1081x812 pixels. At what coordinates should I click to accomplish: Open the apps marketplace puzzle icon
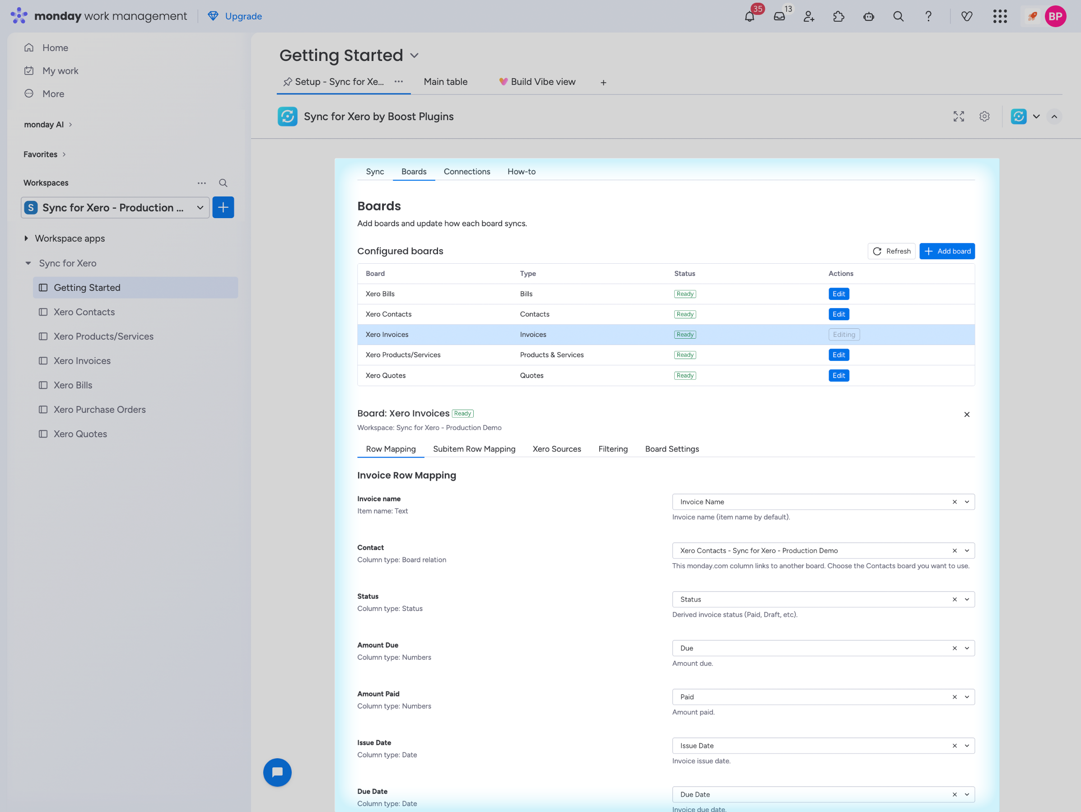click(x=839, y=17)
